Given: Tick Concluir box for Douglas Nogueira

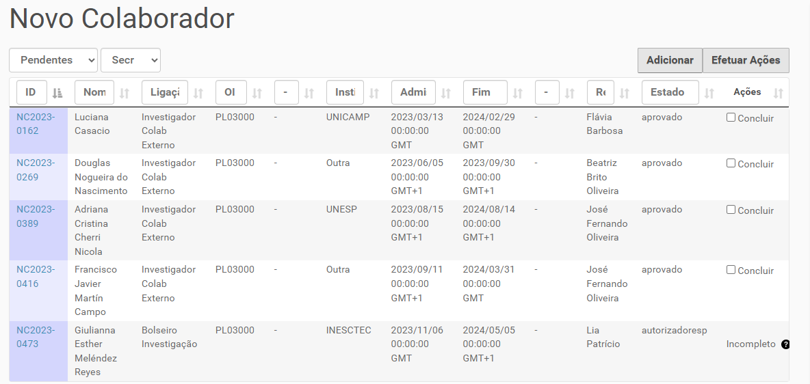Looking at the screenshot, I should click(731, 163).
